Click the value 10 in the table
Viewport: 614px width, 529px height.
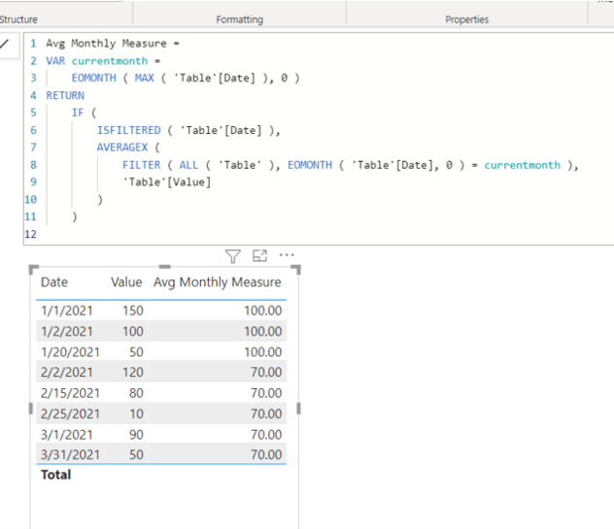(136, 413)
